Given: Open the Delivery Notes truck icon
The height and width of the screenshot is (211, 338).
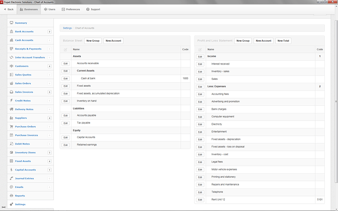Looking at the screenshot, I should click(11, 109).
